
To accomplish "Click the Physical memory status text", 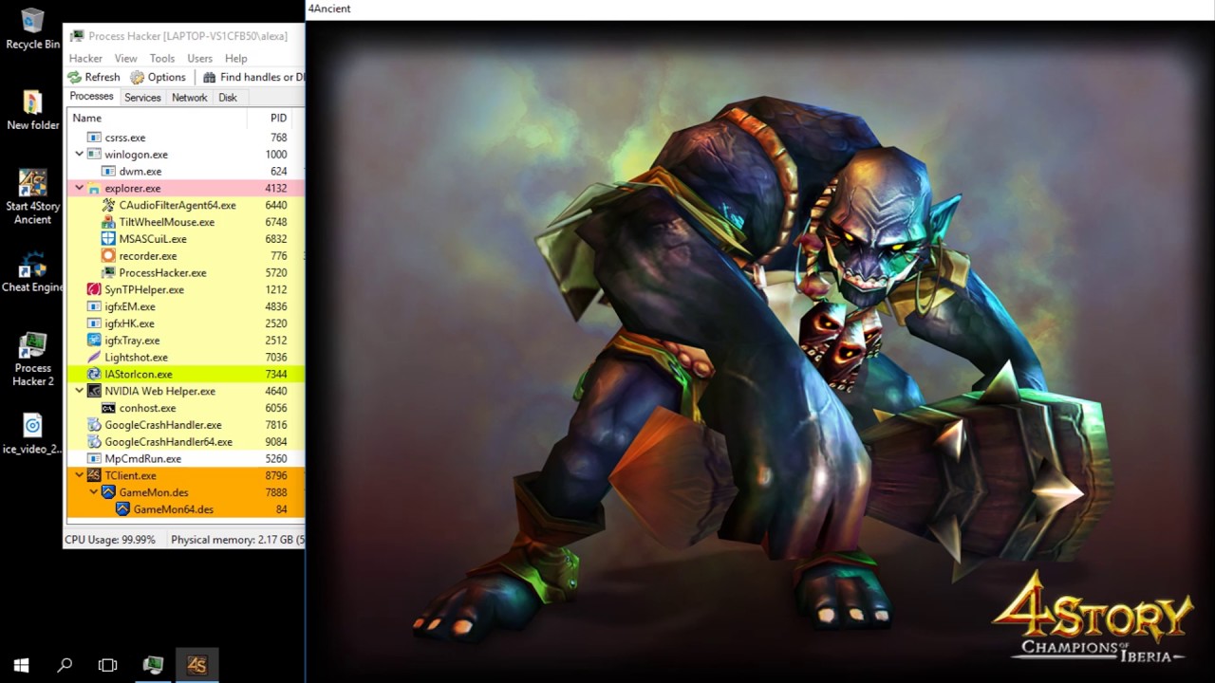I will (237, 540).
